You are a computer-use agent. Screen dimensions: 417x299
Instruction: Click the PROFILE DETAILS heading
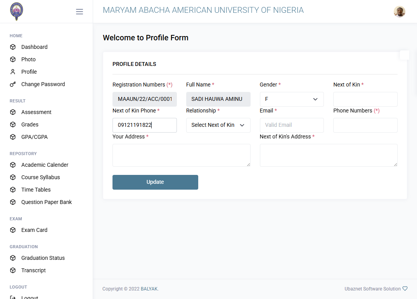[134, 64]
